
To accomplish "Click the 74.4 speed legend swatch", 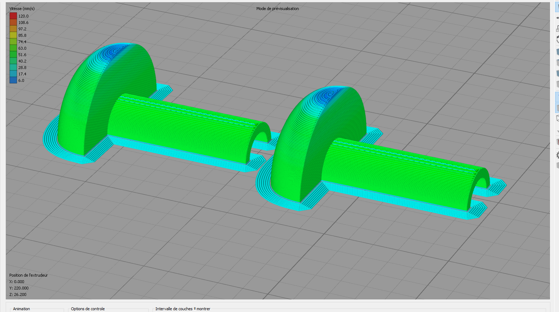I will tap(13, 41).
